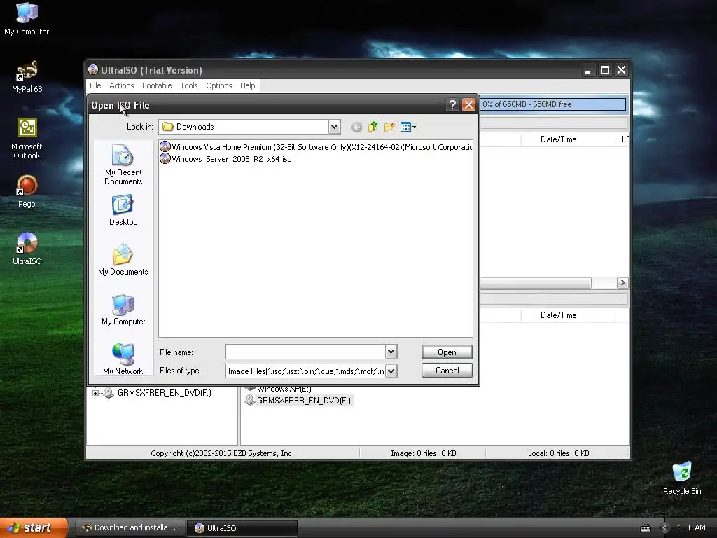Screen dimensions: 717x538
Task: Click the dialog Help question mark button
Action: coord(452,105)
